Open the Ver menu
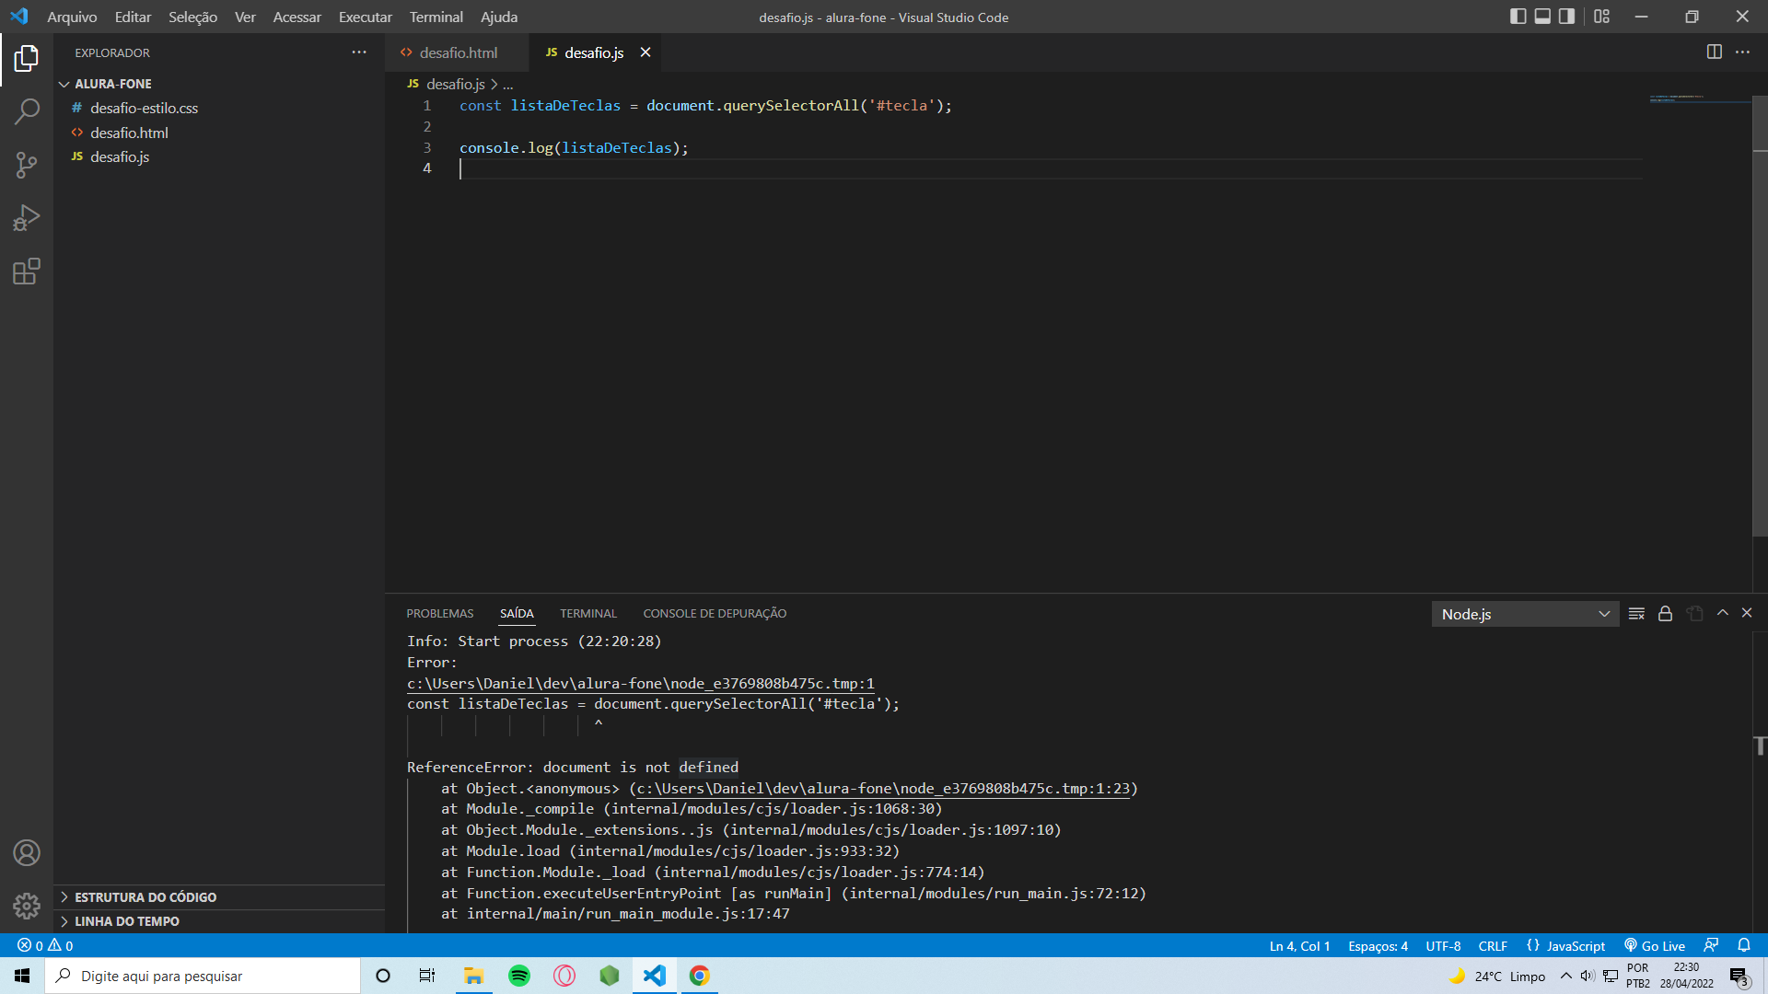The height and width of the screenshot is (994, 1768). pos(245,17)
